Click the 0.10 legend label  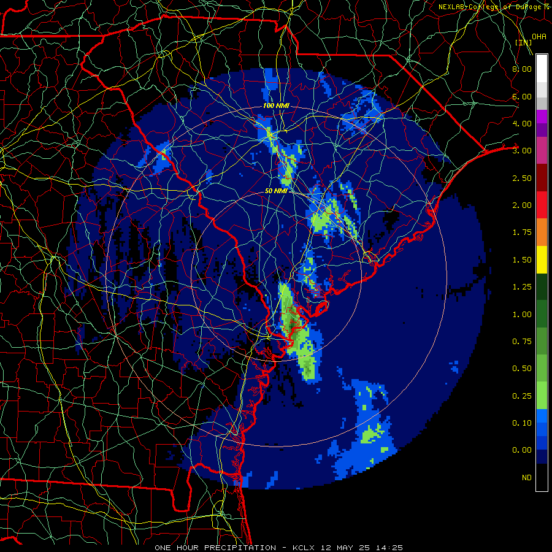click(x=522, y=423)
